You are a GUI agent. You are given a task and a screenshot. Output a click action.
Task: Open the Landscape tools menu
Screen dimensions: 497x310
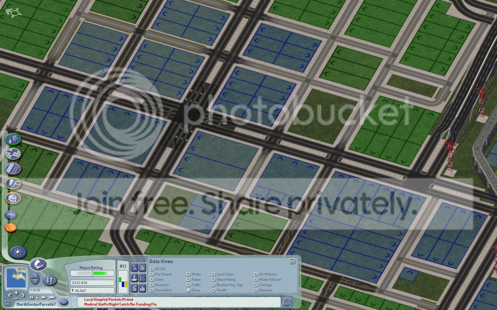pos(13,139)
